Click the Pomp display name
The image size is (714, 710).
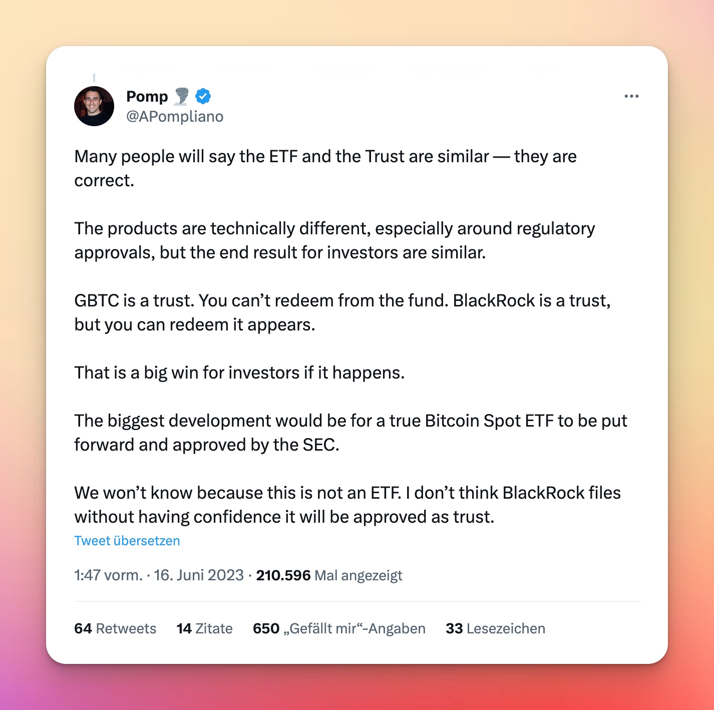pyautogui.click(x=147, y=96)
